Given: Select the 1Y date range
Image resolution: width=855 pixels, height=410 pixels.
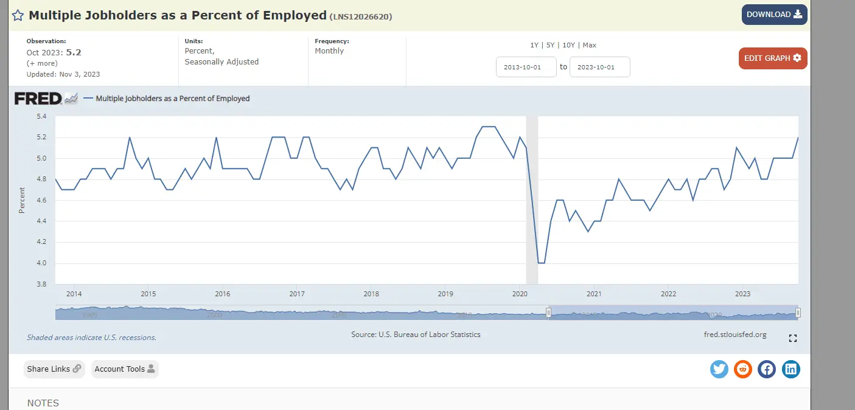Looking at the screenshot, I should point(534,45).
